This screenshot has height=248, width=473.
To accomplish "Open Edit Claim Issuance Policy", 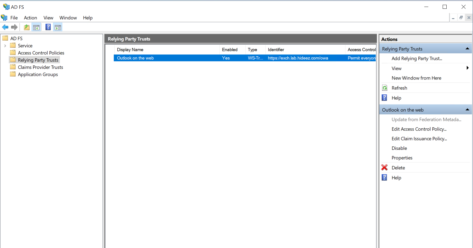I will (419, 138).
